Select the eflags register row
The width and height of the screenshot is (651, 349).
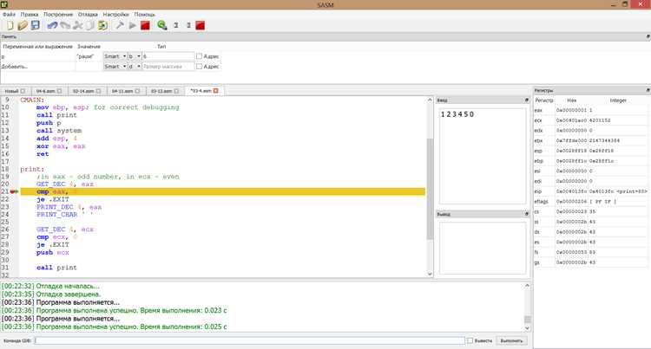[x=591, y=201]
